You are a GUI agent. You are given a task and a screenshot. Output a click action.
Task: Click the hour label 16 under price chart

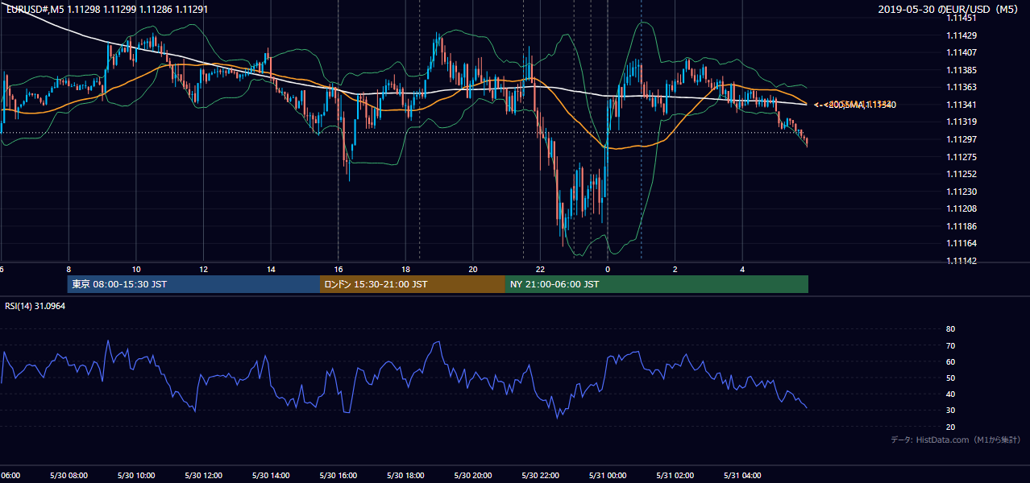338,270
